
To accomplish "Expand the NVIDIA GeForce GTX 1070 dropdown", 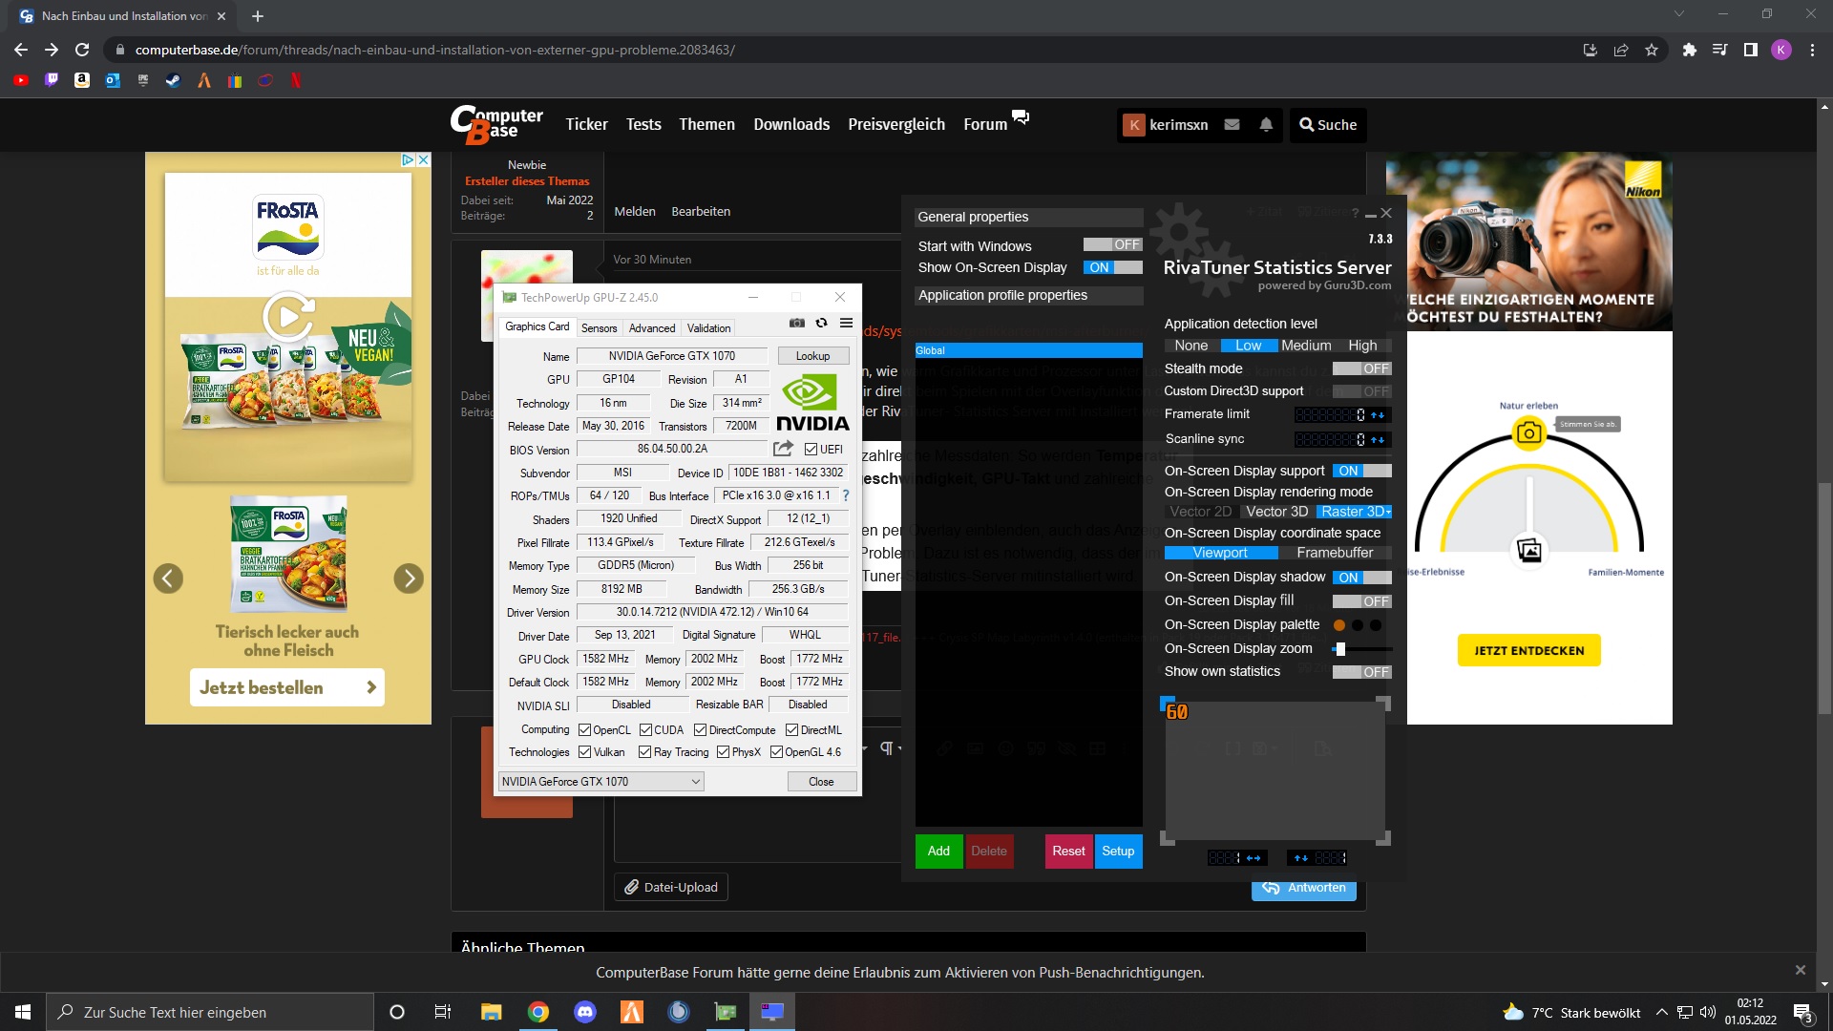I will pos(696,782).
